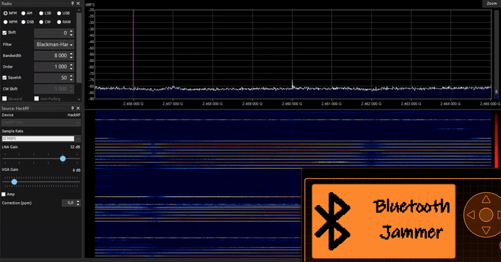This screenshot has height=262, width=501.
Task: Click the Bluetooth Jammer text
Action: tap(411, 219)
